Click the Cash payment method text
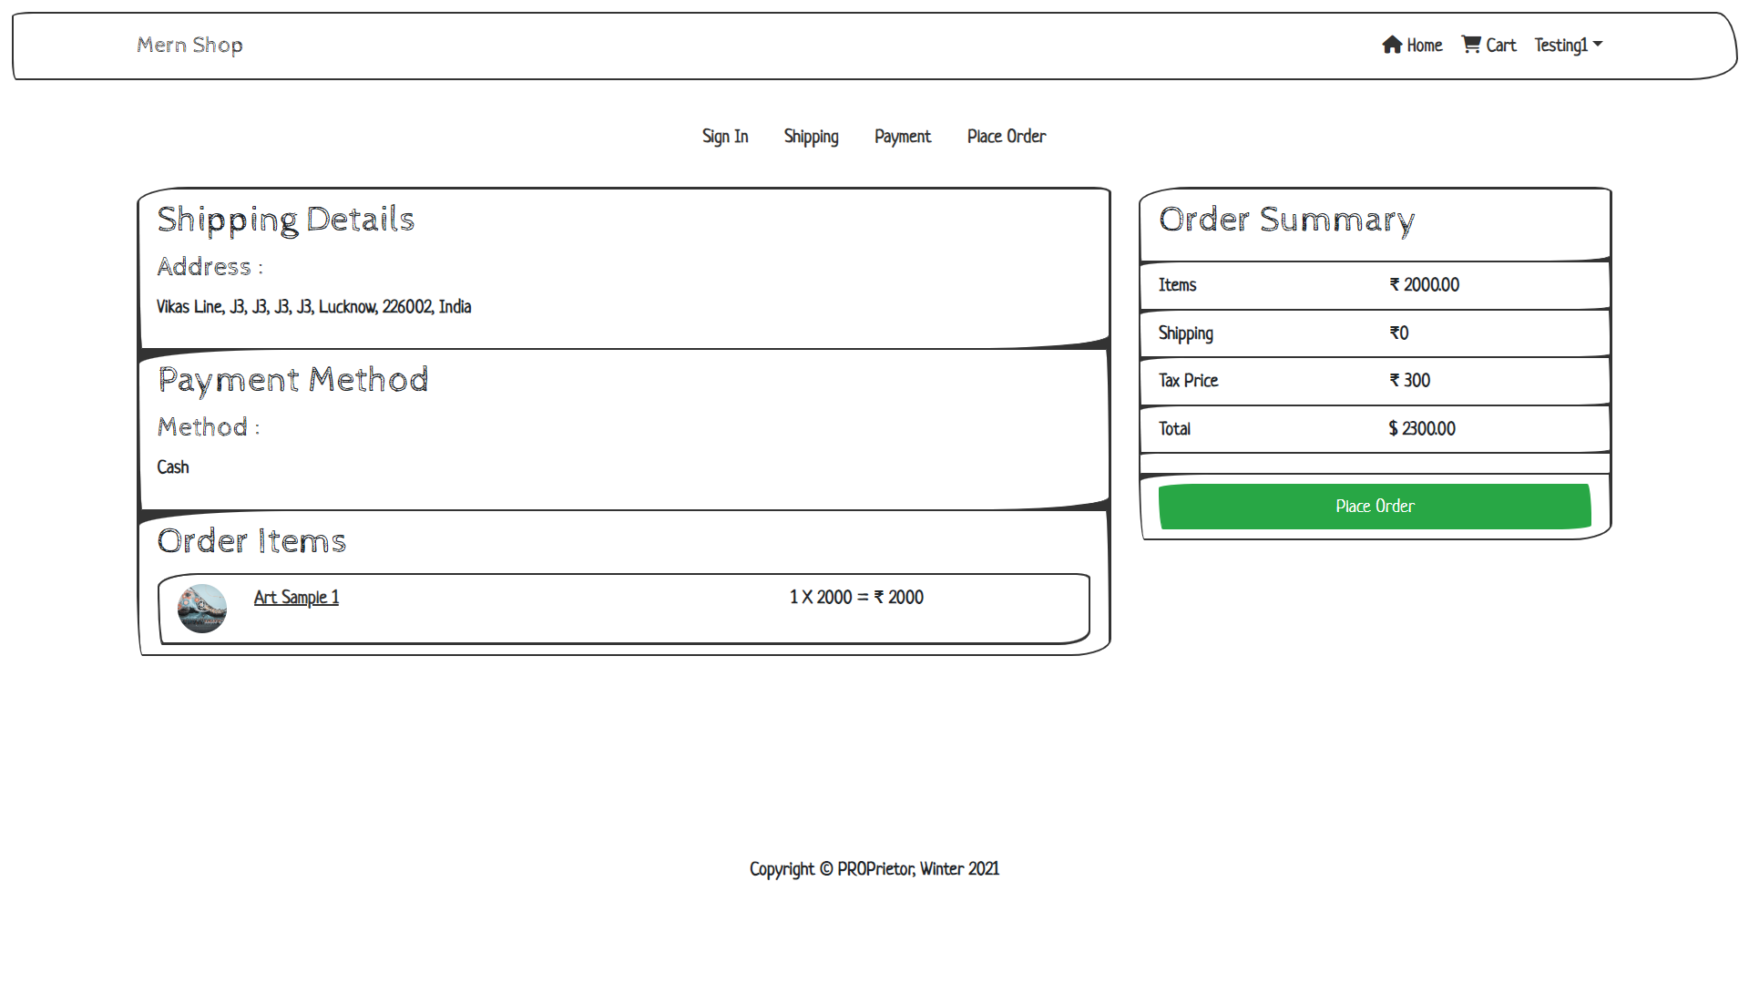Image resolution: width=1749 pixels, height=984 pixels. pyautogui.click(x=173, y=467)
